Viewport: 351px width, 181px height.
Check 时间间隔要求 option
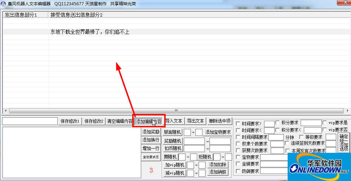tap(238, 137)
